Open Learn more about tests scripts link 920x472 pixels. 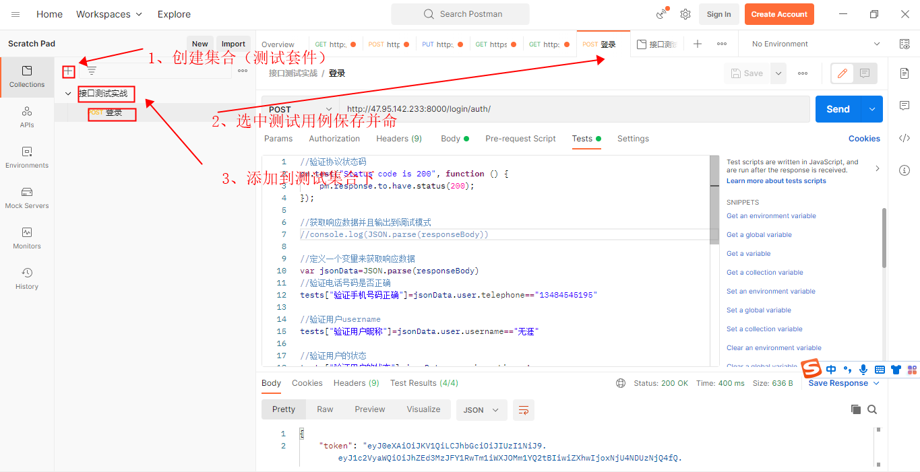[776, 181]
